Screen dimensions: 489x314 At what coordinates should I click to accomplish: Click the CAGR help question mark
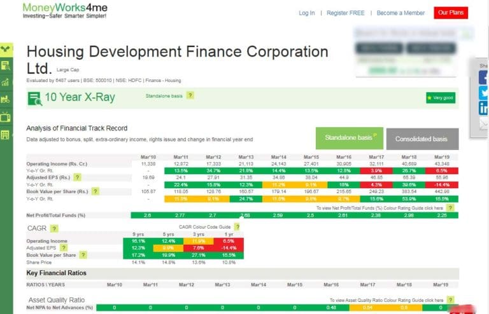click(54, 228)
